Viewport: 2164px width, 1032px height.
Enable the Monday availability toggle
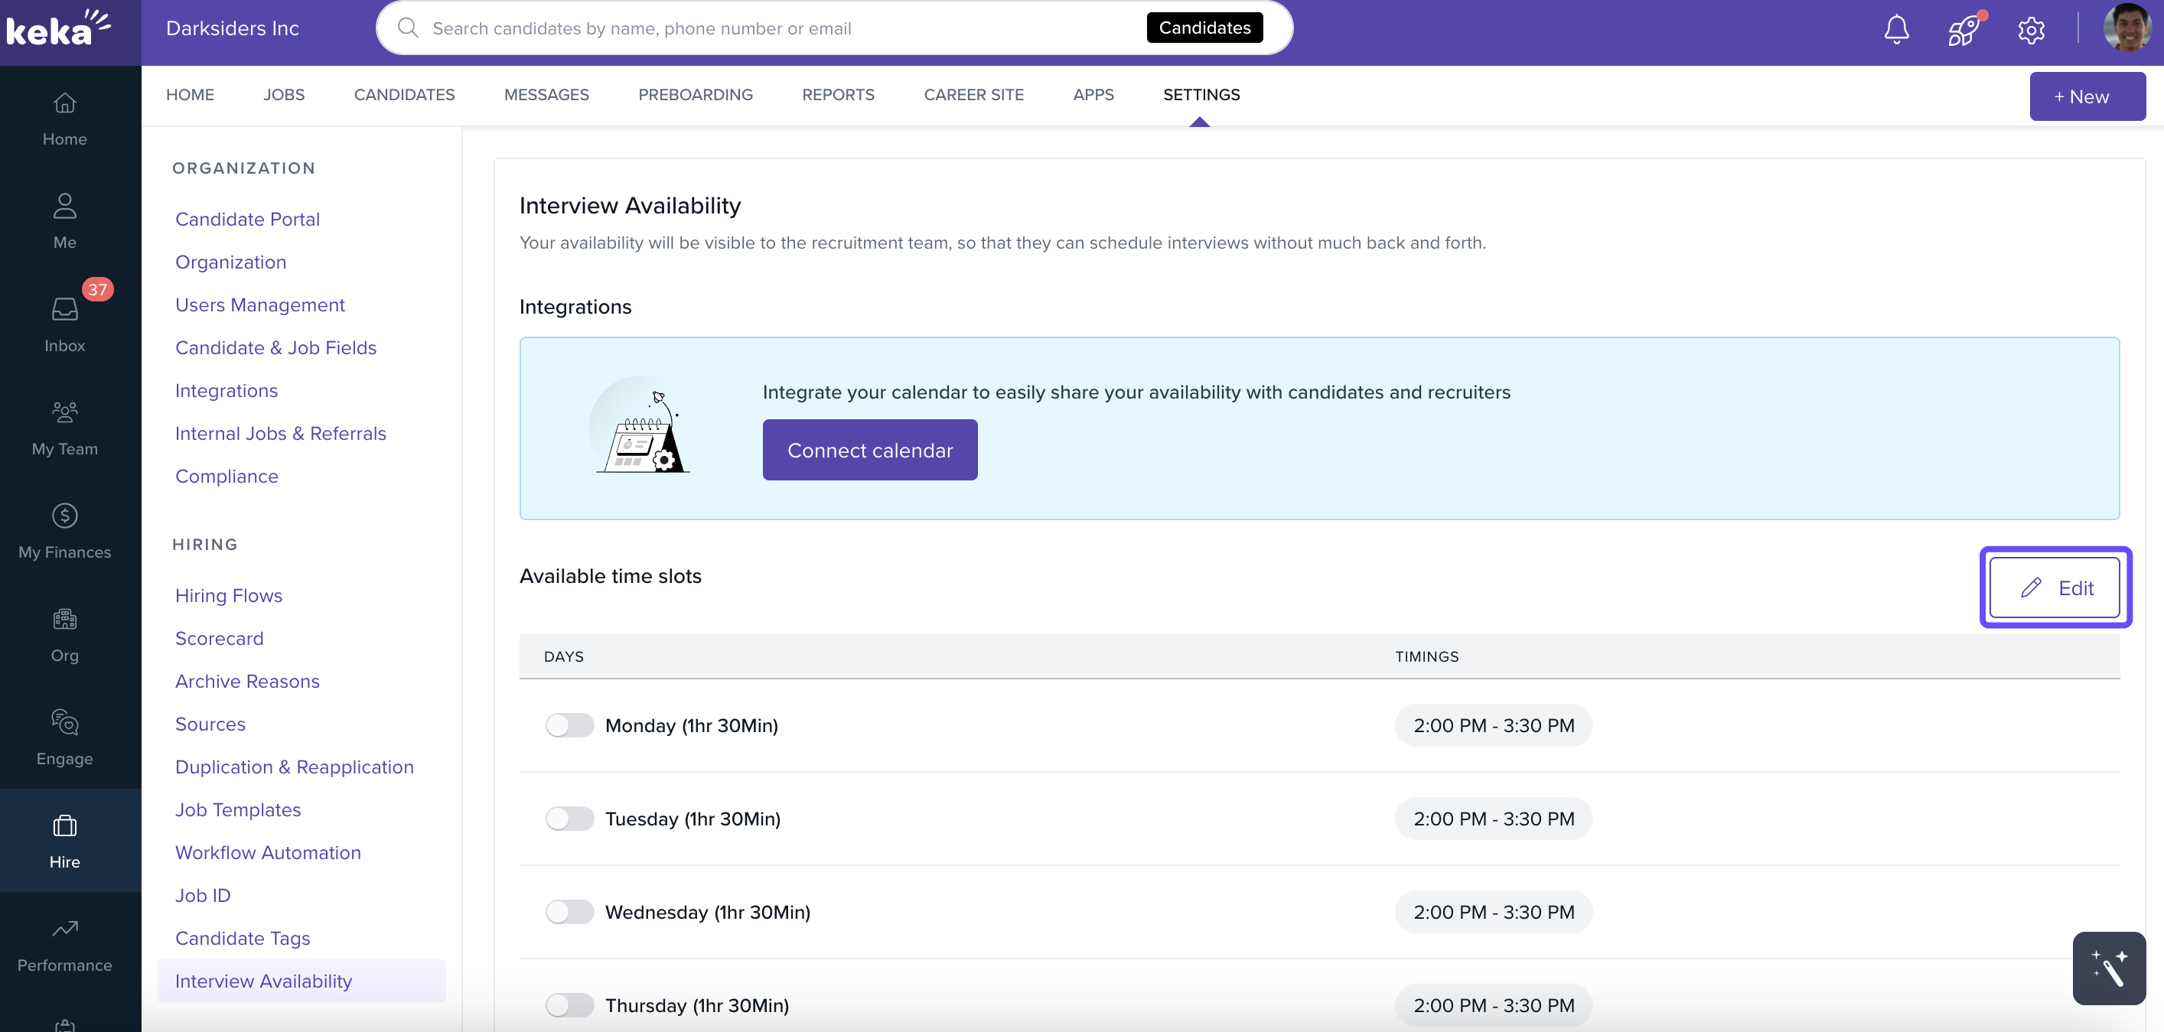pos(569,724)
